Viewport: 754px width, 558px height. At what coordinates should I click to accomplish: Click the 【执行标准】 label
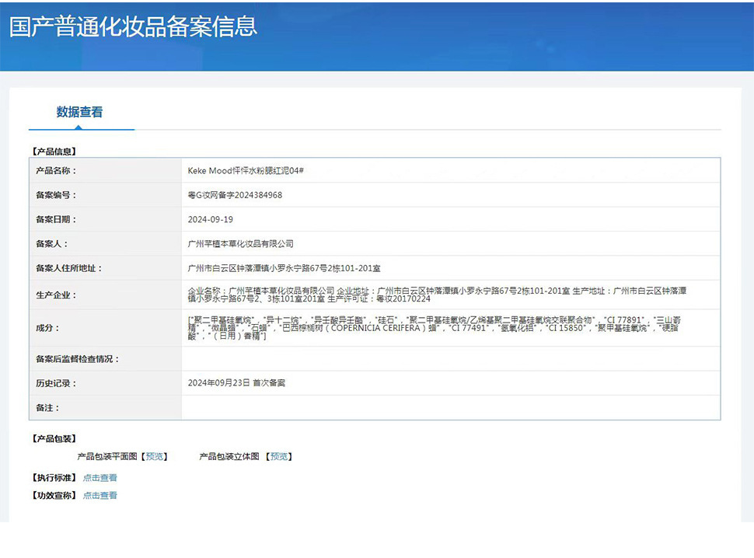54,478
